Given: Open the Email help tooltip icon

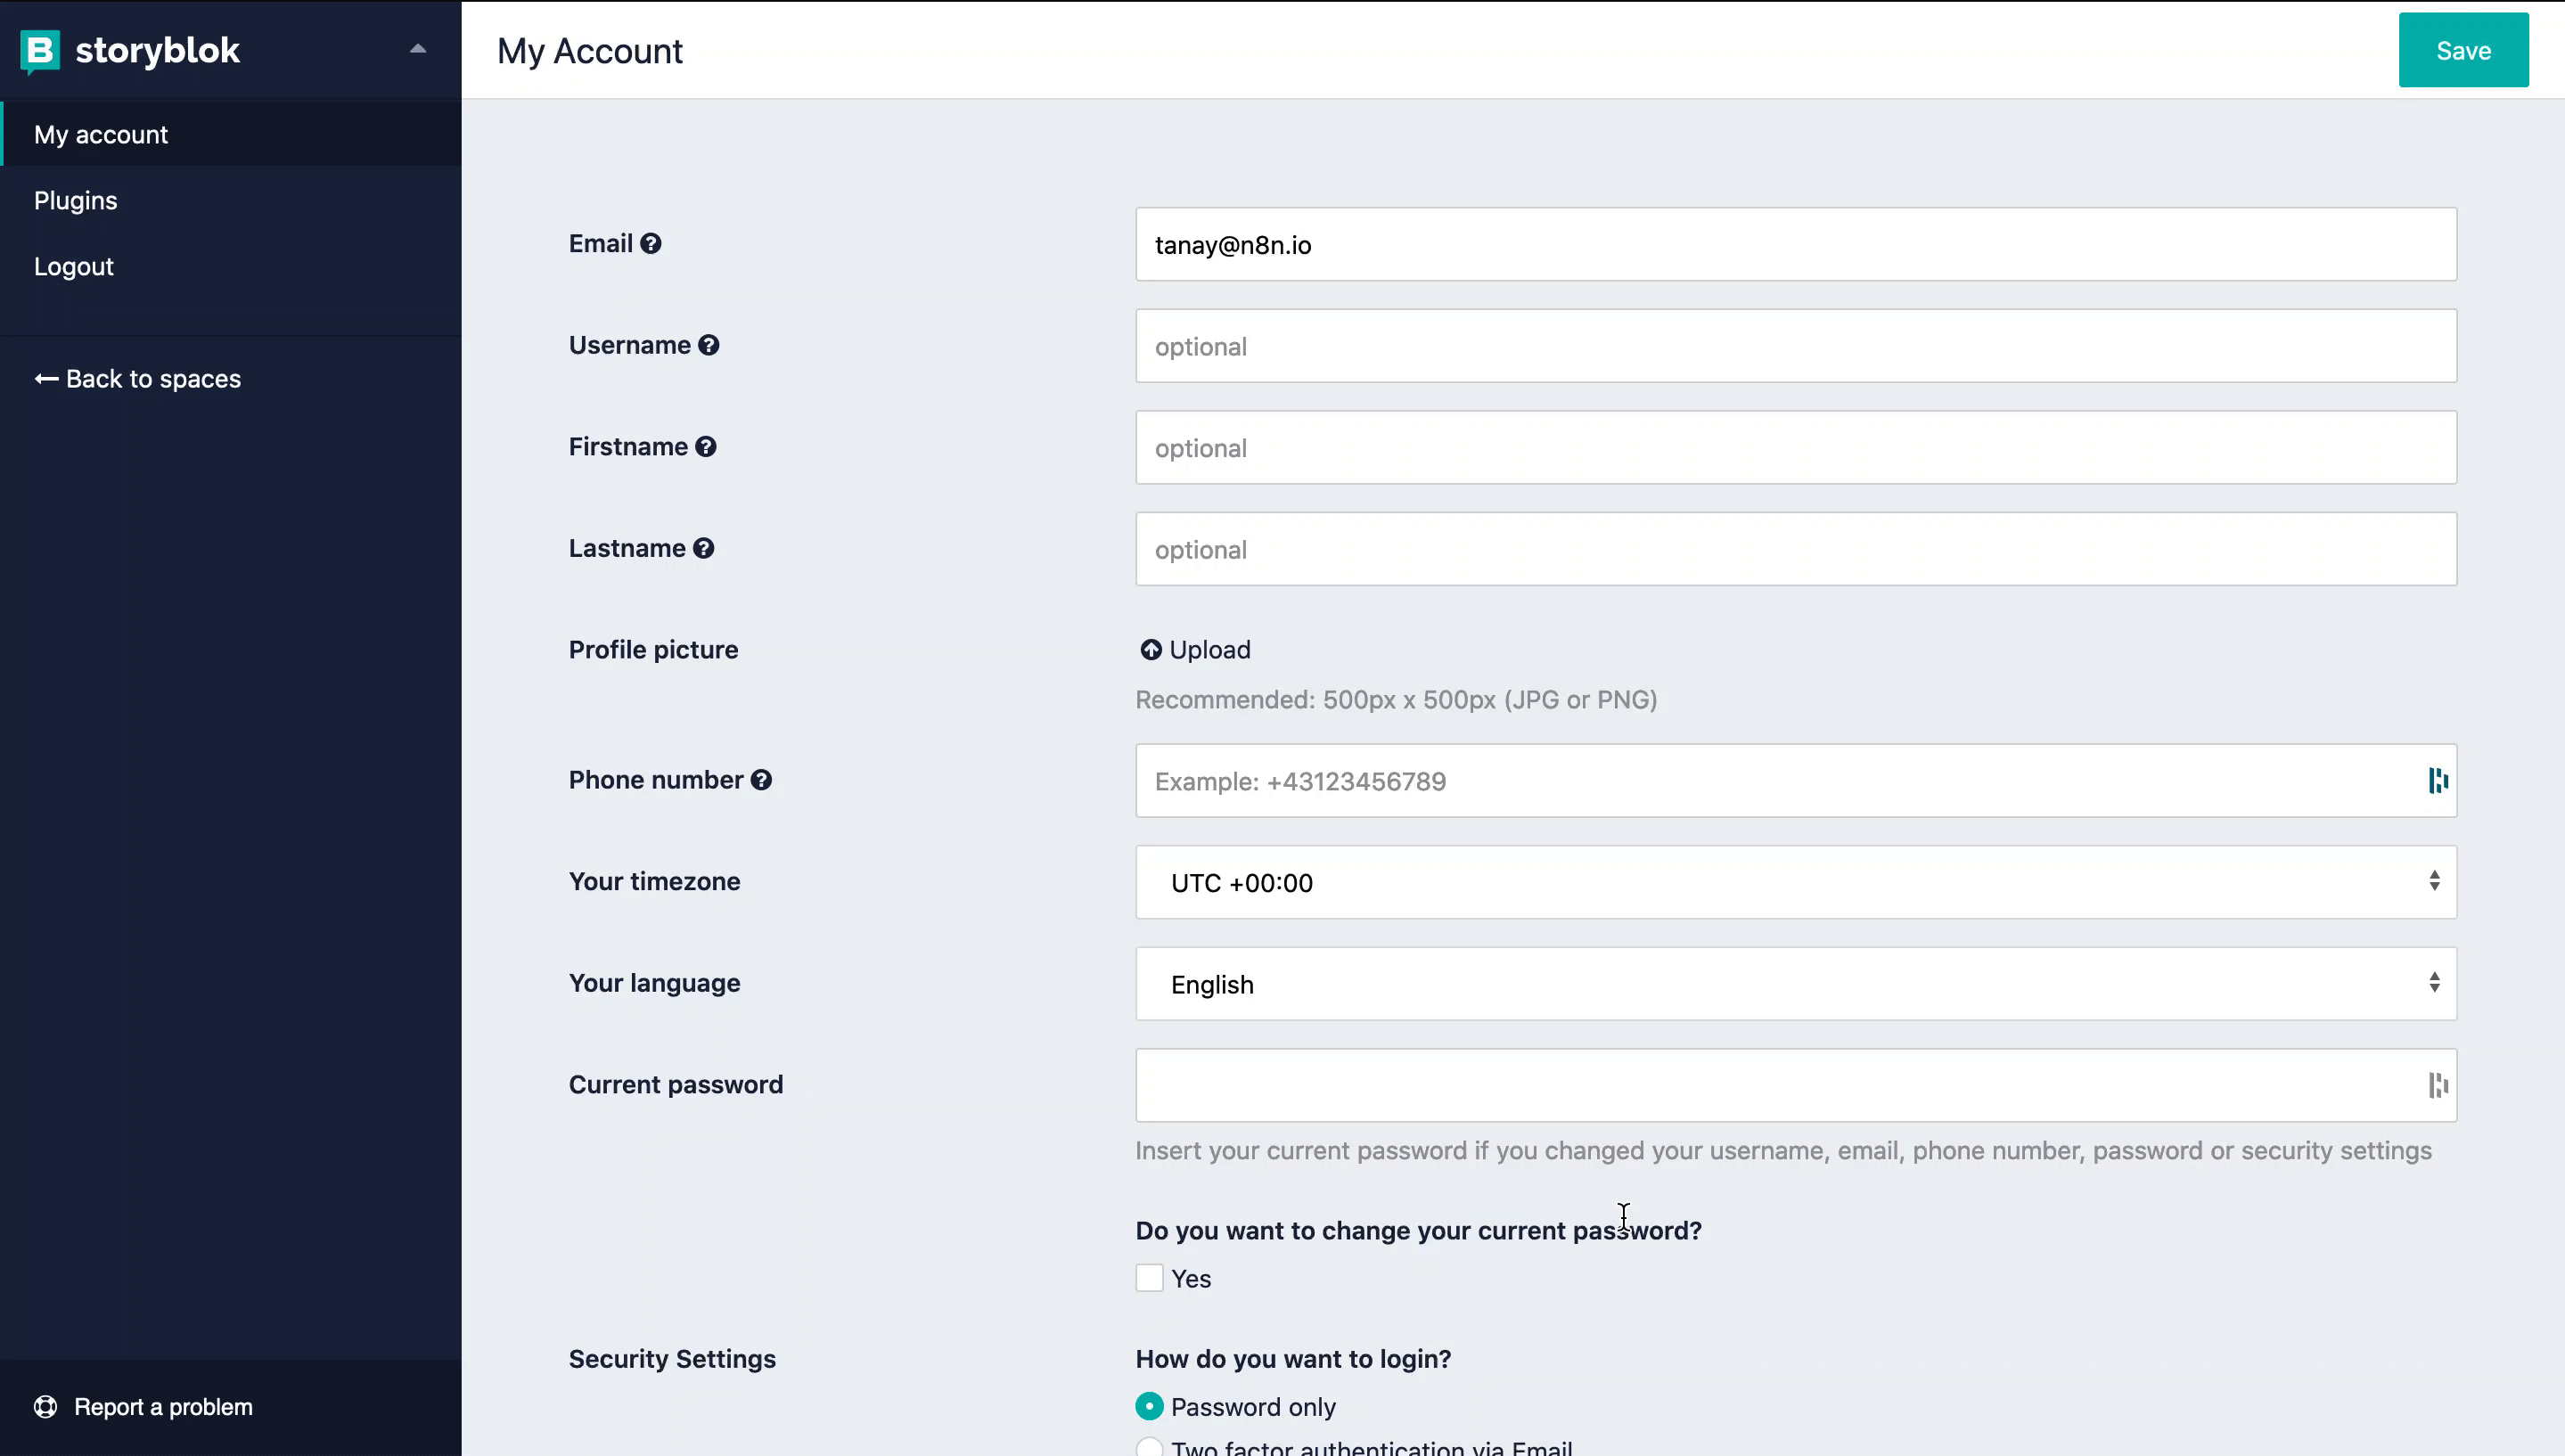Looking at the screenshot, I should [651, 242].
